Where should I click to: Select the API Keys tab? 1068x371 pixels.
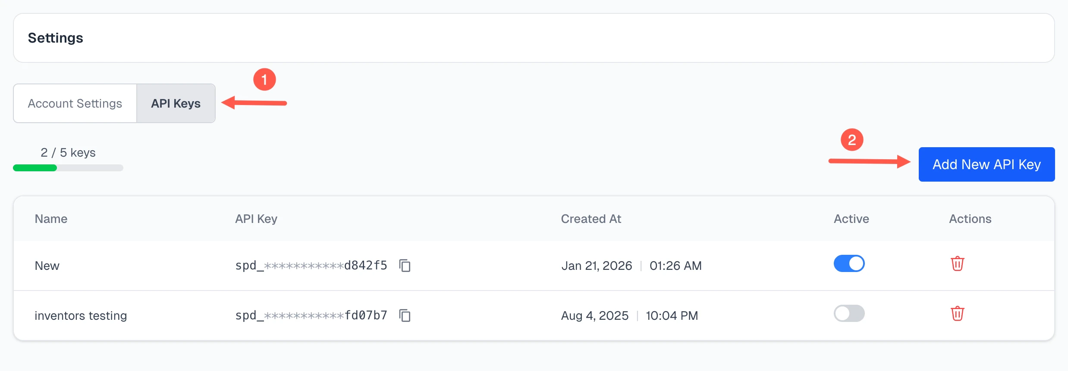(176, 103)
